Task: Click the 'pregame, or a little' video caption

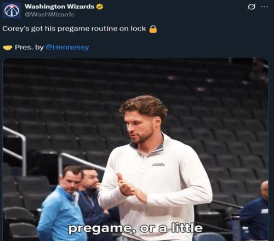Action: [x=135, y=228]
